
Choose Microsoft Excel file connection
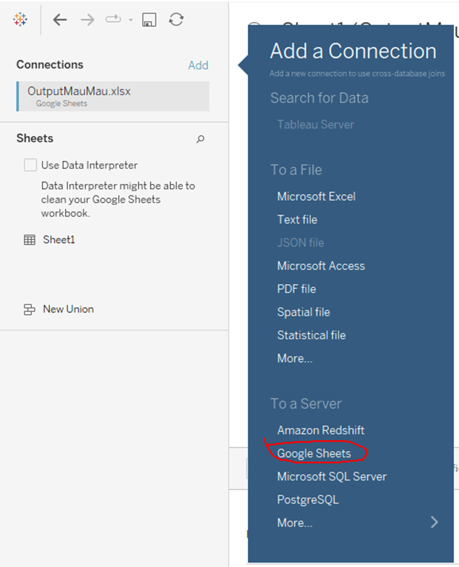(x=316, y=196)
